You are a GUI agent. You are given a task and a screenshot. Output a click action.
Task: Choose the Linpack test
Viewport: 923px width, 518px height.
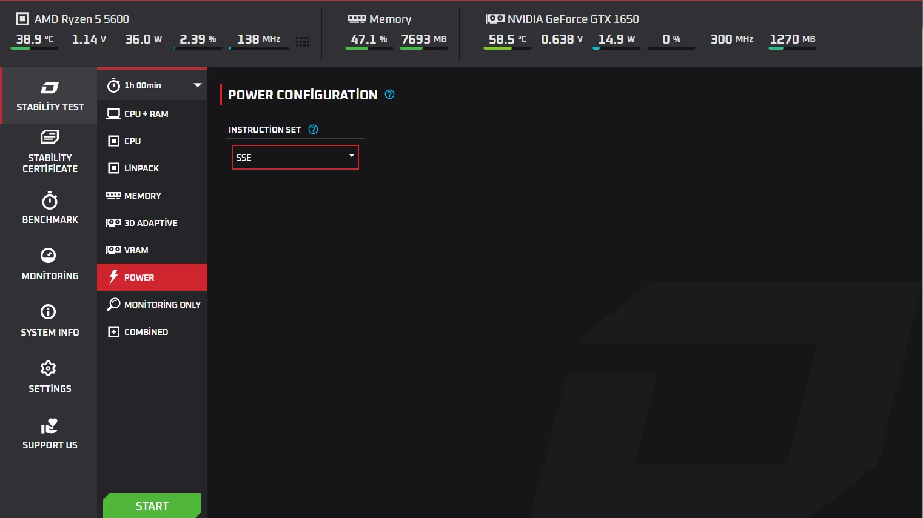click(x=152, y=168)
